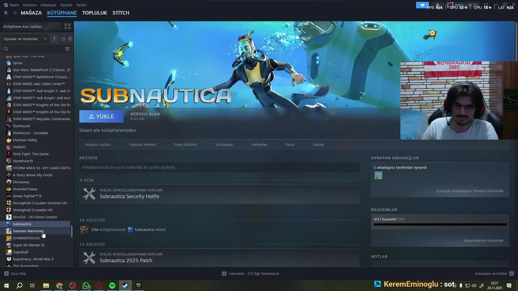Open the KÜTÜPHANE tab
Screen dimensions: 518x291
pyautogui.click(x=62, y=13)
